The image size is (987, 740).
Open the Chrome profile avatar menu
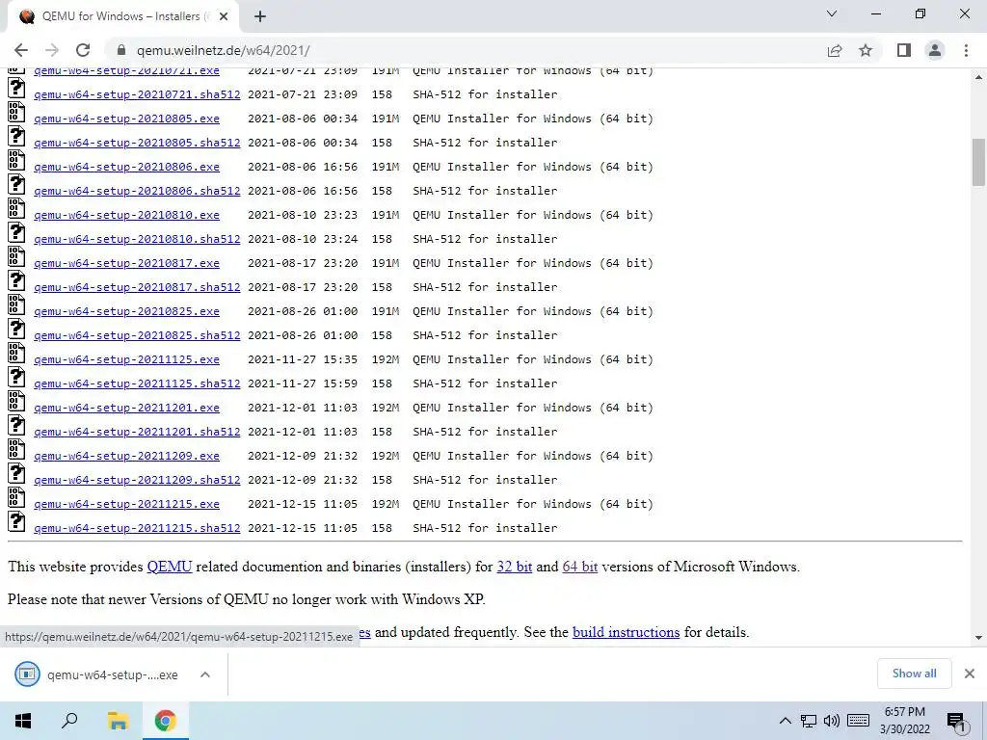coord(935,50)
